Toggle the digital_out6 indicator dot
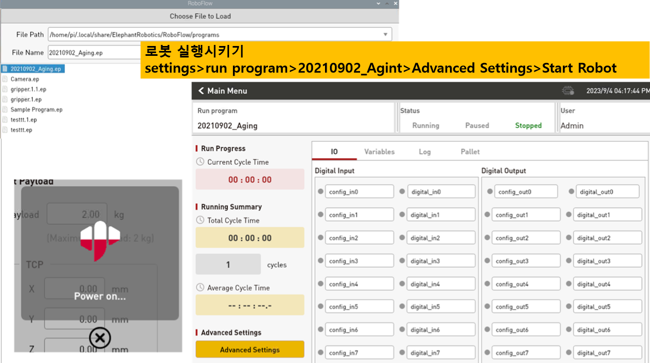Image resolution: width=650 pixels, height=363 pixels. pyautogui.click(x=568, y=330)
